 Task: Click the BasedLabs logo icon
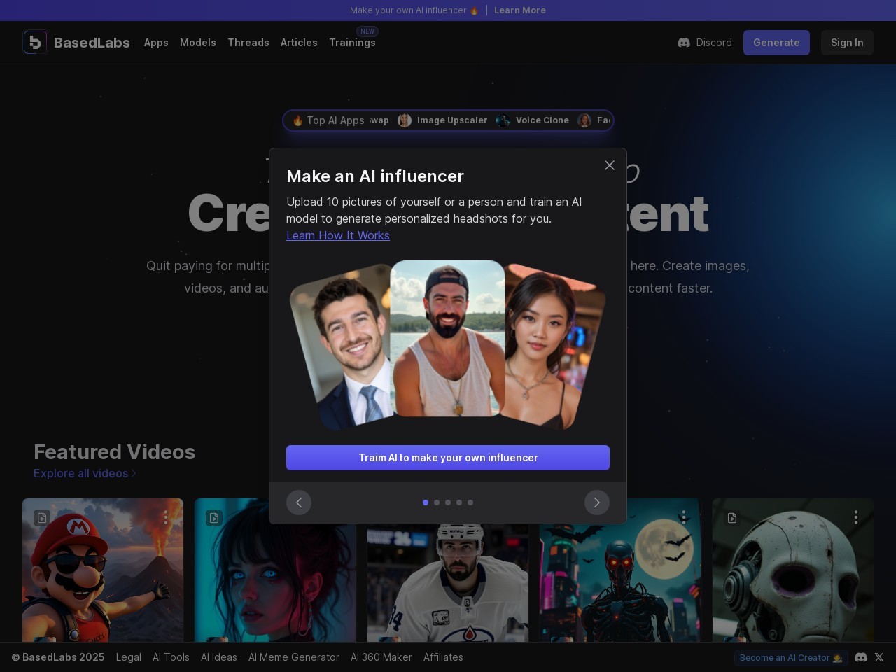tap(35, 43)
